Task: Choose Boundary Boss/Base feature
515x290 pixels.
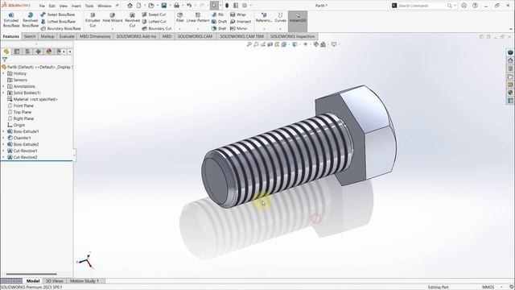Action: (x=61, y=28)
